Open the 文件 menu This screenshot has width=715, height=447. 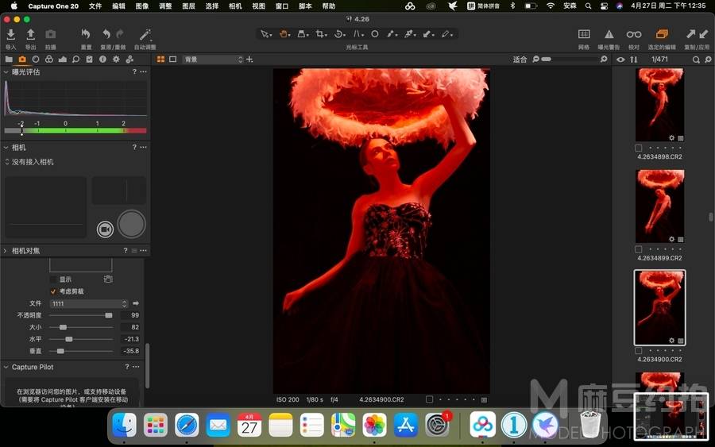click(95, 6)
